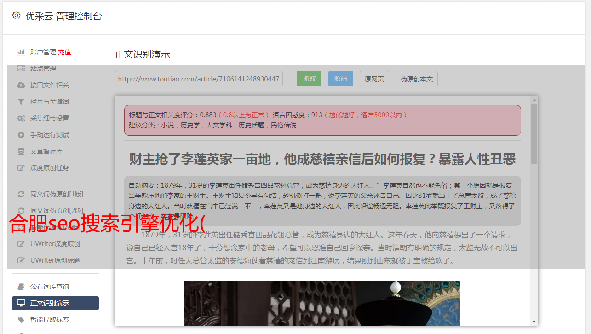Screen dimensions: 591x334
Task: Click the 站点管理 server icon
Action: tap(21, 69)
